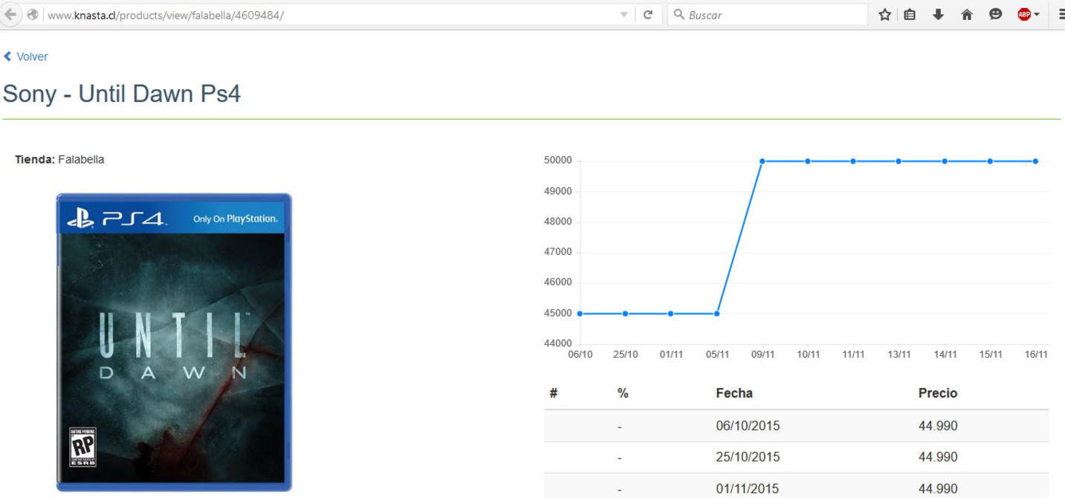Open the Adblock Plus dropdown arrow

(1037, 15)
